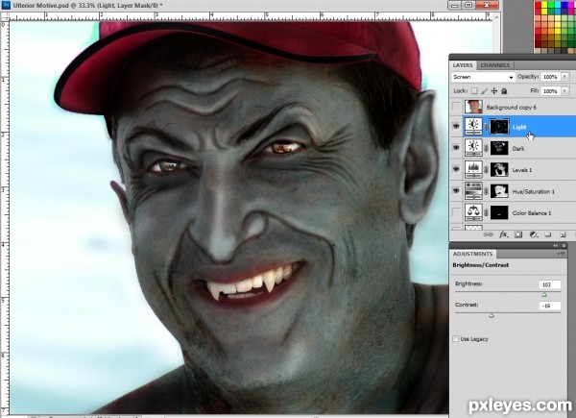576x418 pixels.
Task: Click the Contrast value field showing -16
Action: point(550,306)
